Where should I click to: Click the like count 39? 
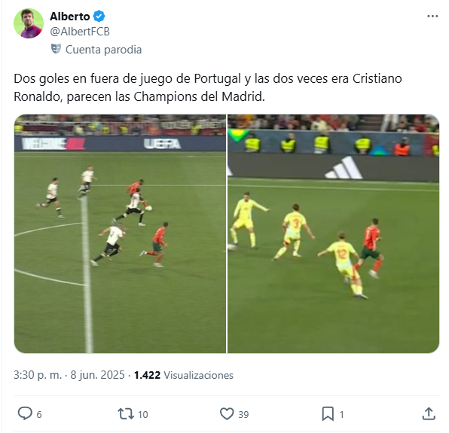(243, 414)
